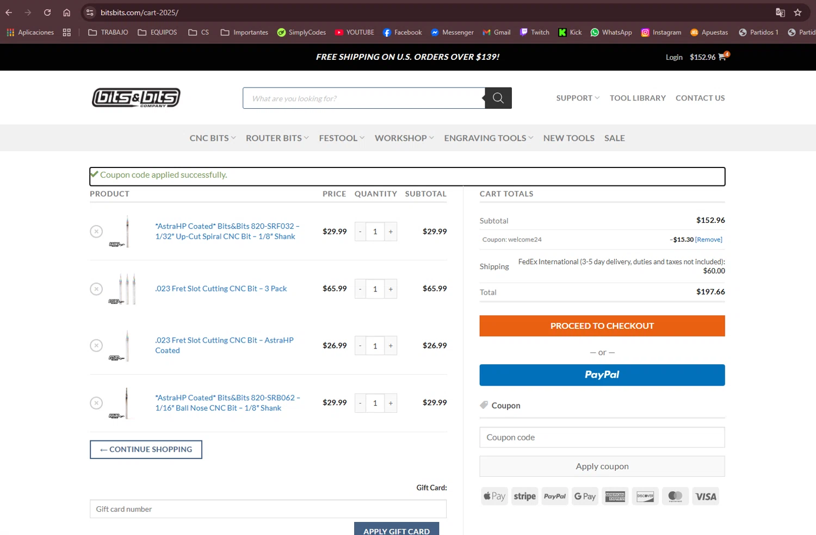Focus the Gift card number field
816x535 pixels.
click(x=268, y=509)
